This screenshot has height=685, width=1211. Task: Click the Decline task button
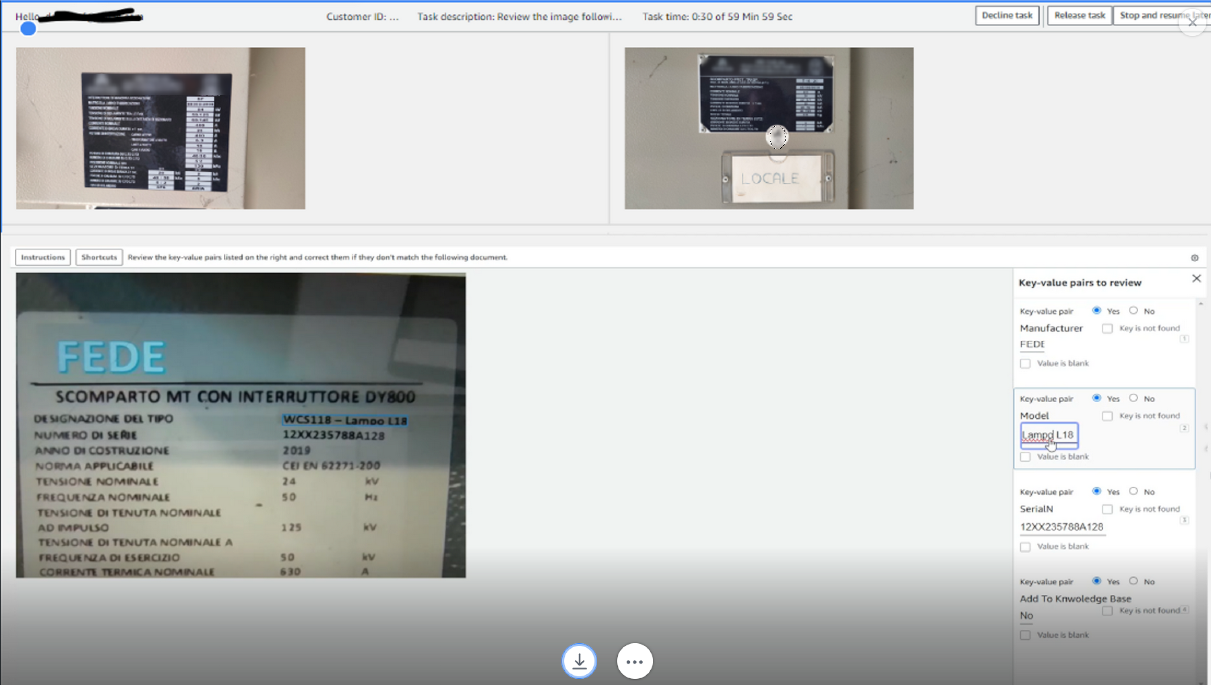pyautogui.click(x=1007, y=14)
